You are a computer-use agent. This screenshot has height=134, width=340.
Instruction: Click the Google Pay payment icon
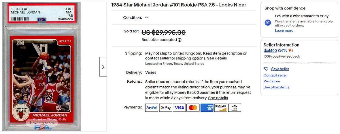[165, 108]
